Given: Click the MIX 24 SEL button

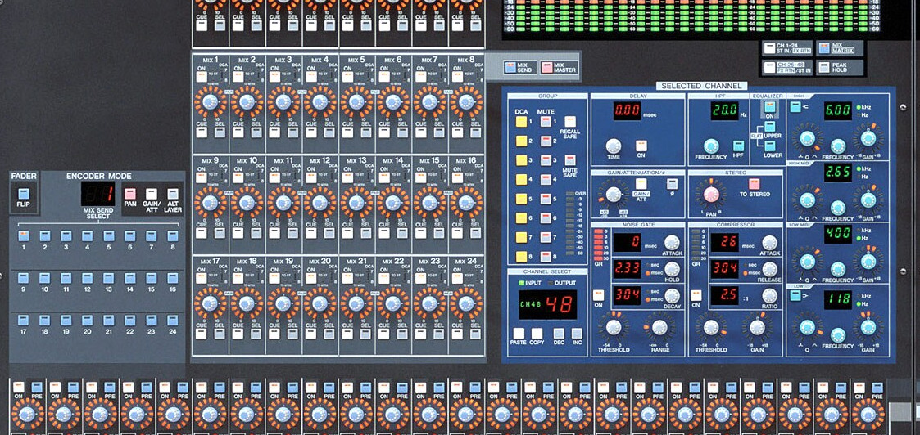Looking at the screenshot, I should pyautogui.click(x=476, y=334).
